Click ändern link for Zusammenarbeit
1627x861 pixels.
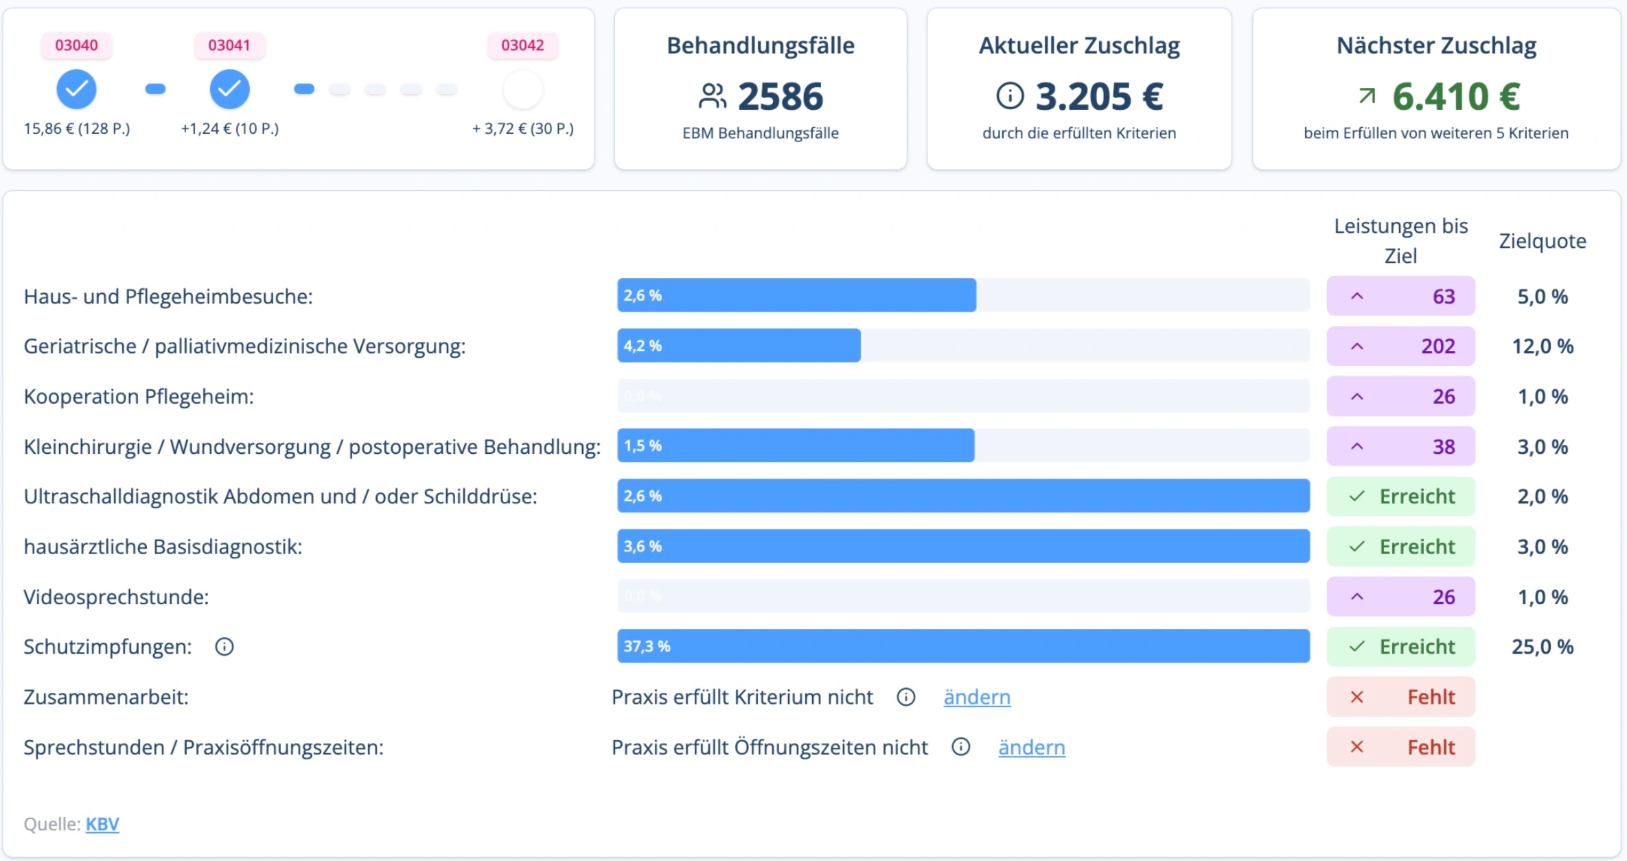tap(976, 697)
